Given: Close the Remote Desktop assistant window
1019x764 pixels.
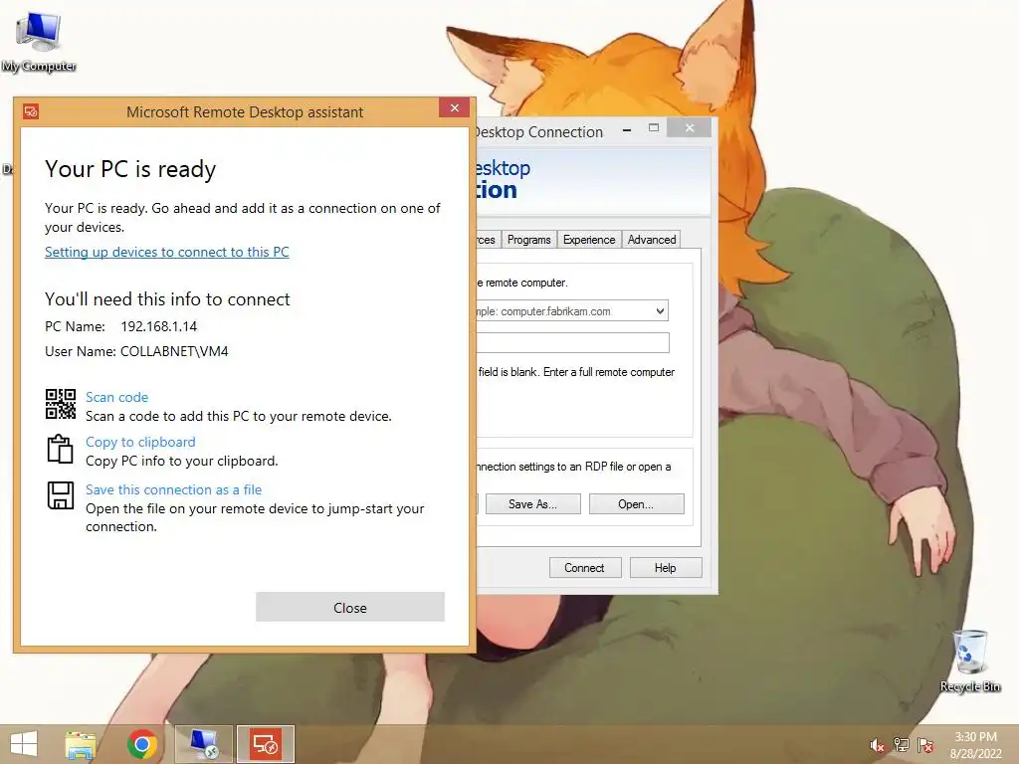Looking at the screenshot, I should 454,107.
